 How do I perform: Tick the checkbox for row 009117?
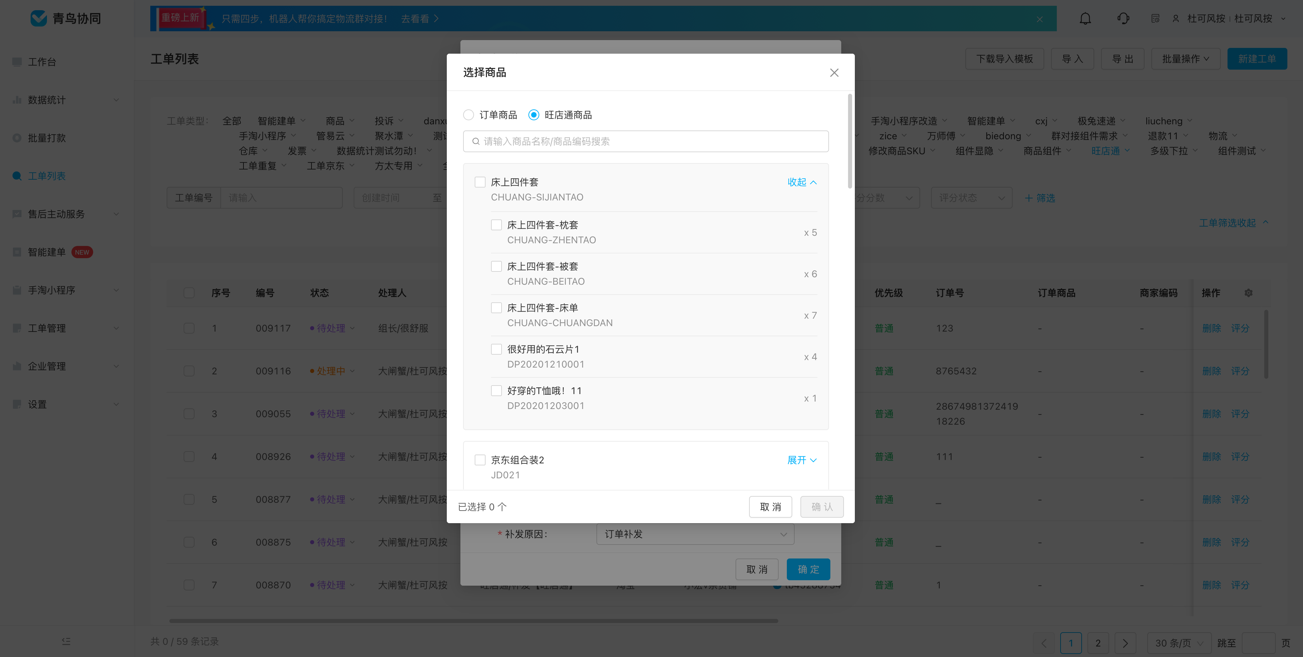tap(189, 328)
